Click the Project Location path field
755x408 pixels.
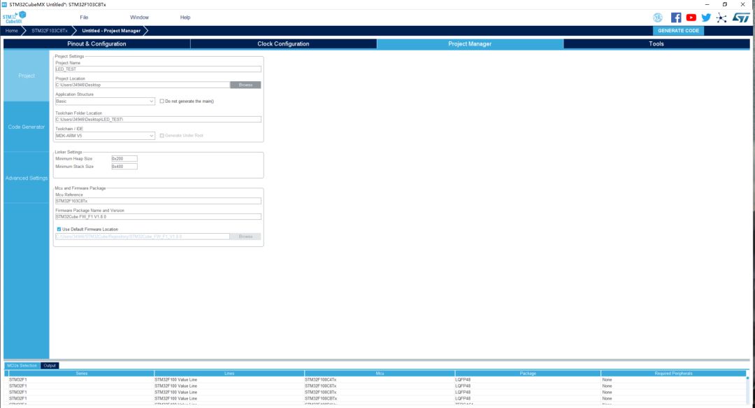pyautogui.click(x=143, y=85)
